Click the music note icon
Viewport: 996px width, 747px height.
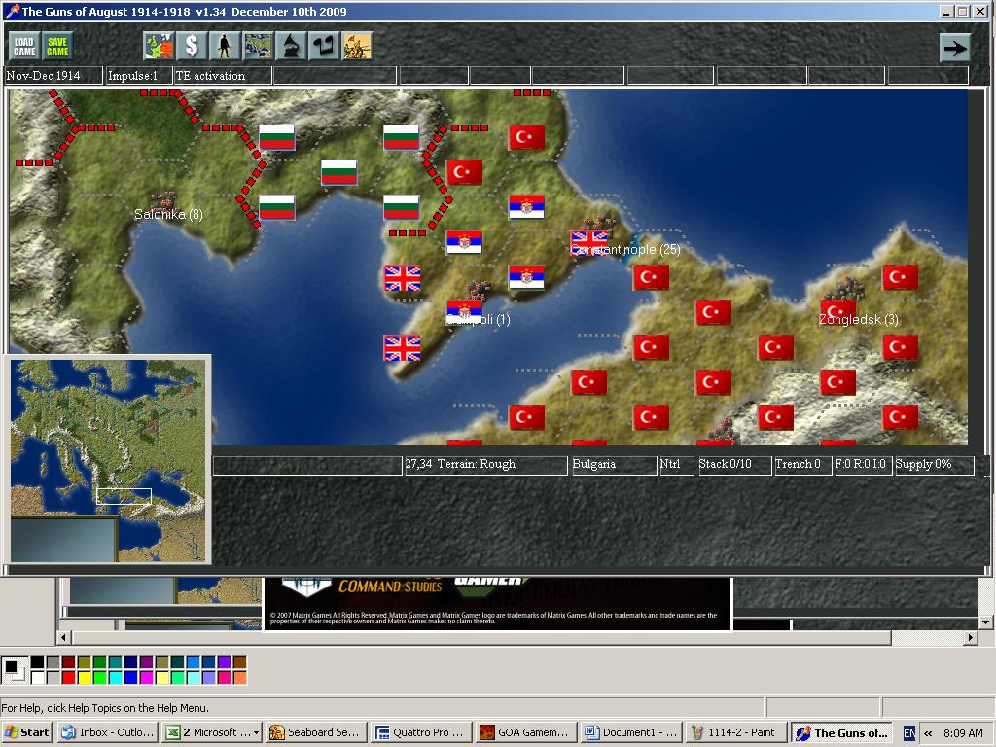click(324, 47)
